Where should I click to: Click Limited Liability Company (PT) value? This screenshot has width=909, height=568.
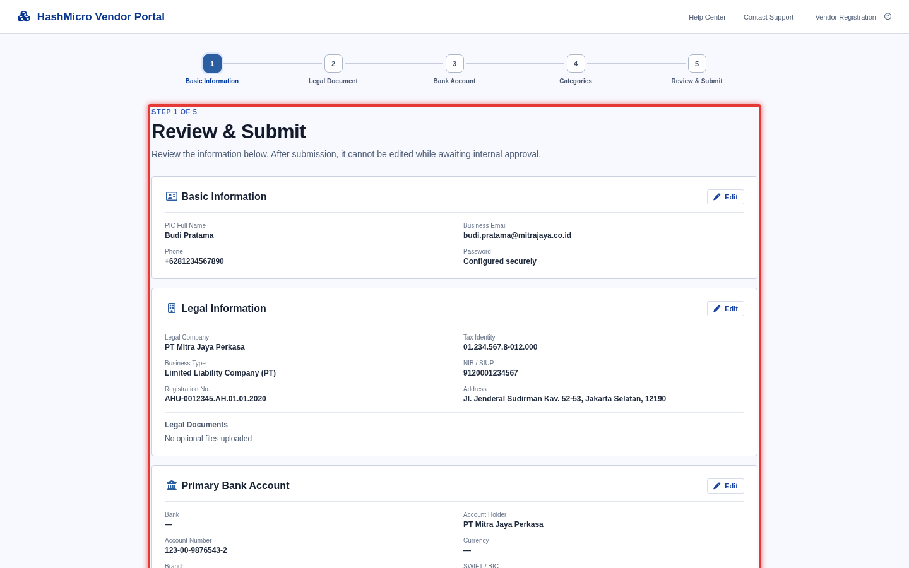220,373
